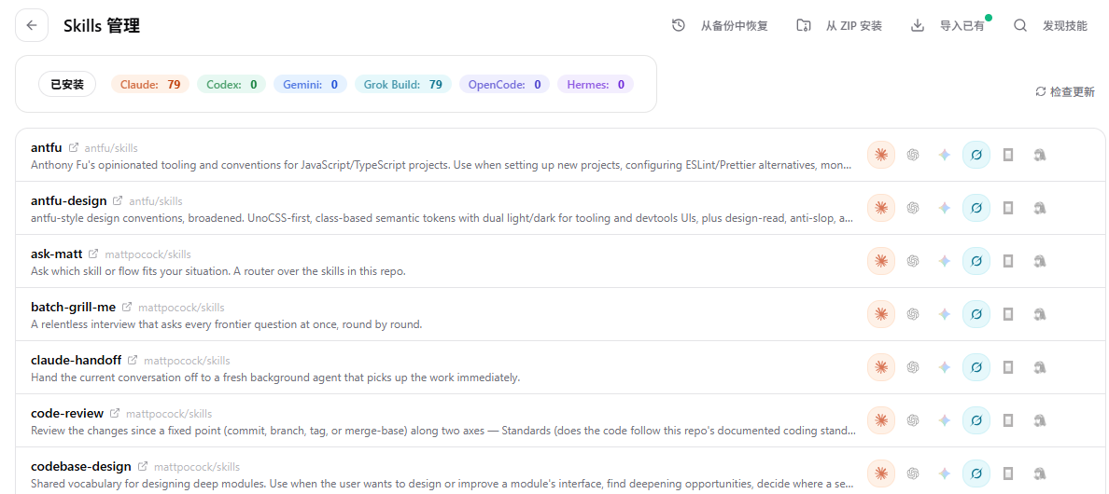Enable OpenCode for claude-handoff skill
The image size is (1109, 494).
[x=1008, y=367]
